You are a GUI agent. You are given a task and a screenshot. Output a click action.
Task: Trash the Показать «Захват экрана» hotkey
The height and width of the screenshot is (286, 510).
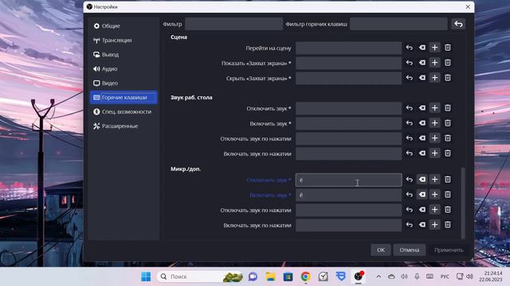pos(448,63)
